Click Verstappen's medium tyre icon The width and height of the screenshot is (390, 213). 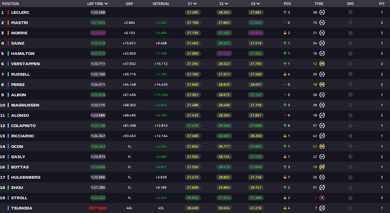point(322,64)
